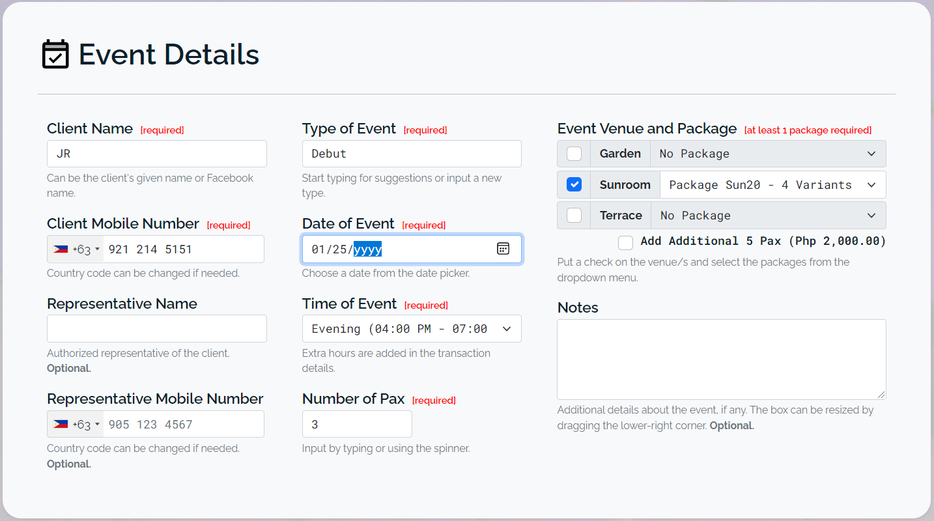Image resolution: width=934 pixels, height=521 pixels.
Task: Click the Client Mobile Number input
Action: [x=184, y=249]
